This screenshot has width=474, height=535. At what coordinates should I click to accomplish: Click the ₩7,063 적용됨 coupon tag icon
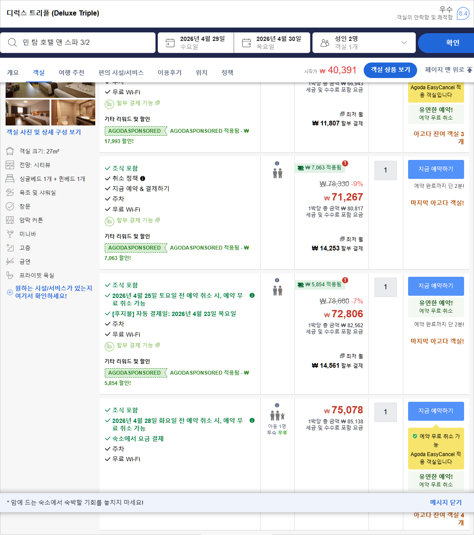coord(301,169)
